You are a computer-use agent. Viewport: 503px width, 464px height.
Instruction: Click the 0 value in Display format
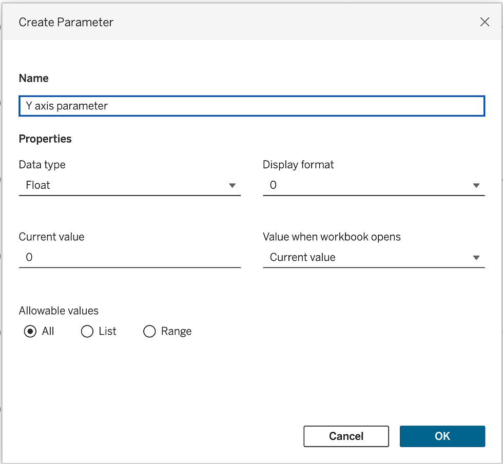[x=273, y=185]
